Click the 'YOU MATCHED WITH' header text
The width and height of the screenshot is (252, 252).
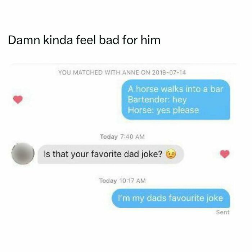(x=89, y=72)
